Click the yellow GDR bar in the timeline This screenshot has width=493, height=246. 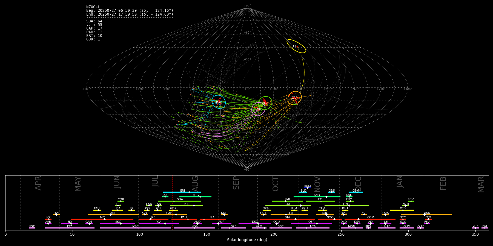(x=173, y=210)
